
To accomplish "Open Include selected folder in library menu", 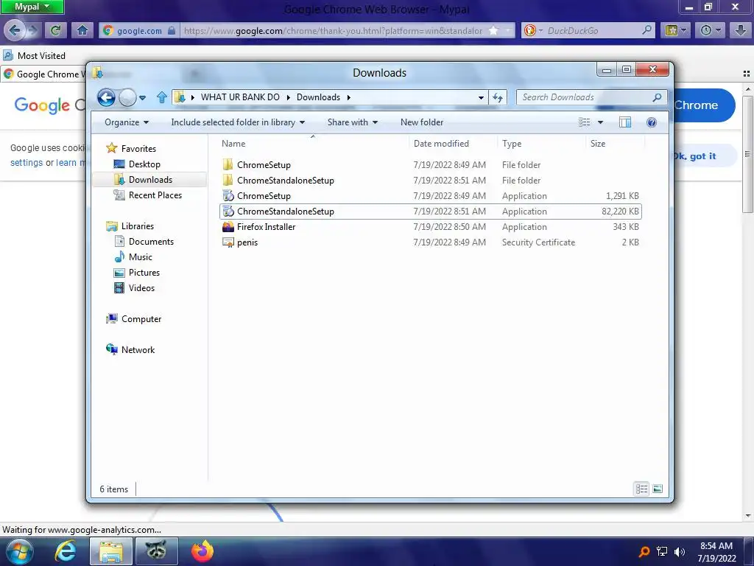I will click(238, 122).
